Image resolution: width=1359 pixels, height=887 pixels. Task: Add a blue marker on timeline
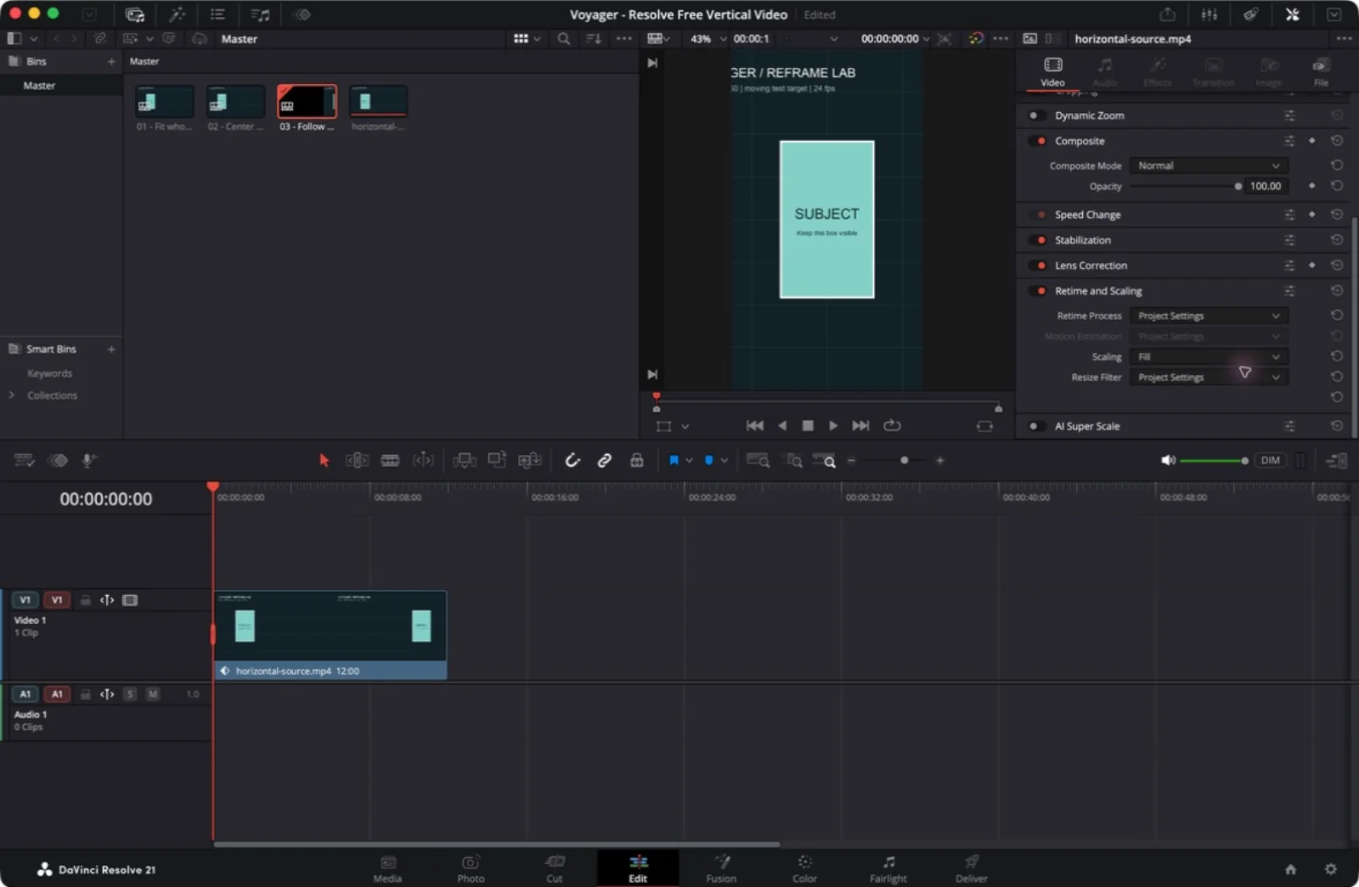[x=708, y=460]
